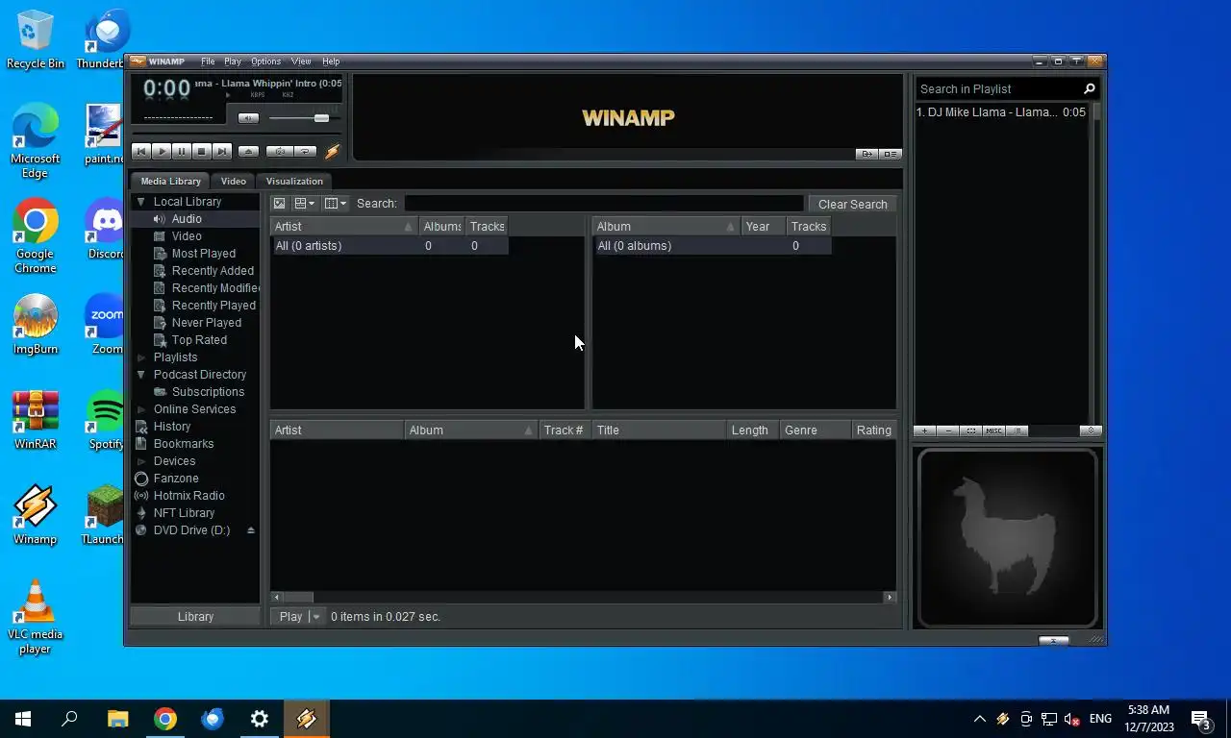The width and height of the screenshot is (1231, 738).
Task: Select DVD Drive (D:) item
Action: 191,530
